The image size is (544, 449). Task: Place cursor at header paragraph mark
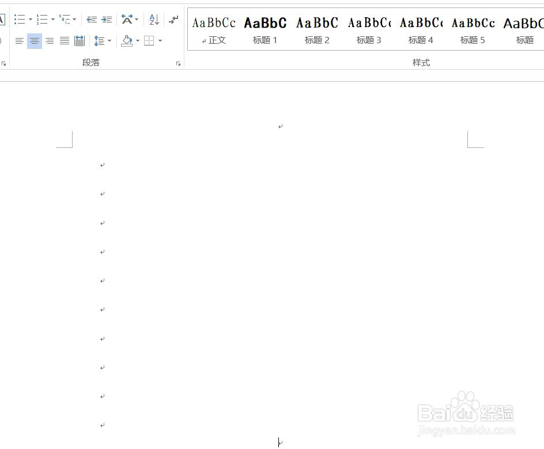(280, 127)
